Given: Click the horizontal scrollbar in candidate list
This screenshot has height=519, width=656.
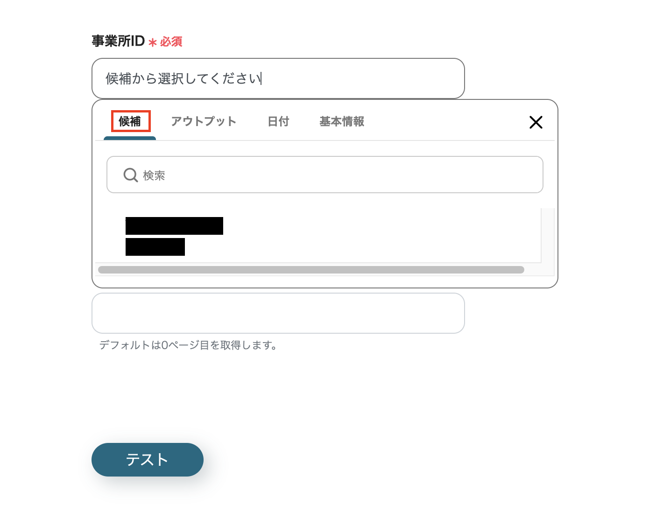Looking at the screenshot, I should click(310, 270).
